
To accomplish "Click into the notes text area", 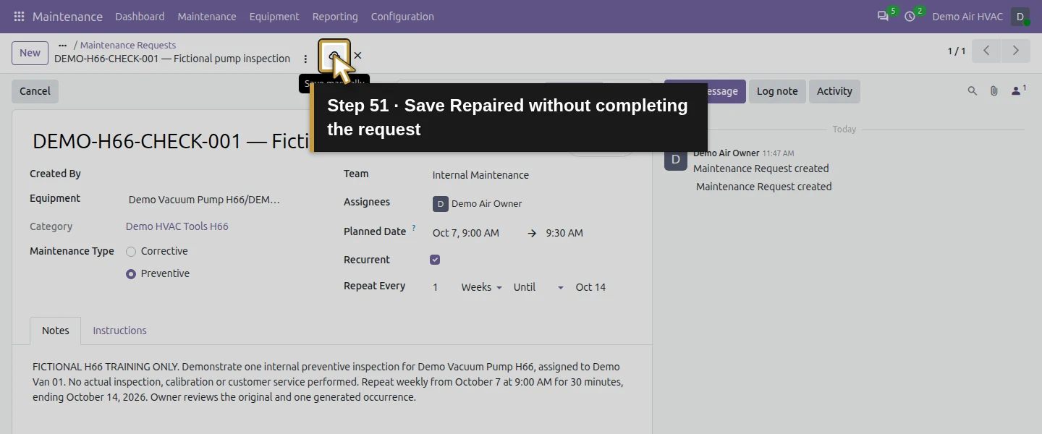I will (331, 382).
